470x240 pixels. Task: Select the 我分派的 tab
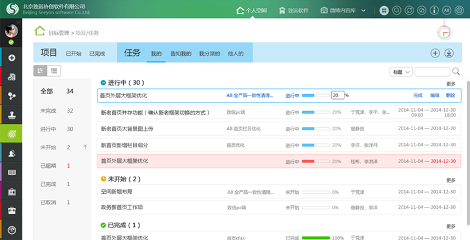pyautogui.click(x=210, y=53)
